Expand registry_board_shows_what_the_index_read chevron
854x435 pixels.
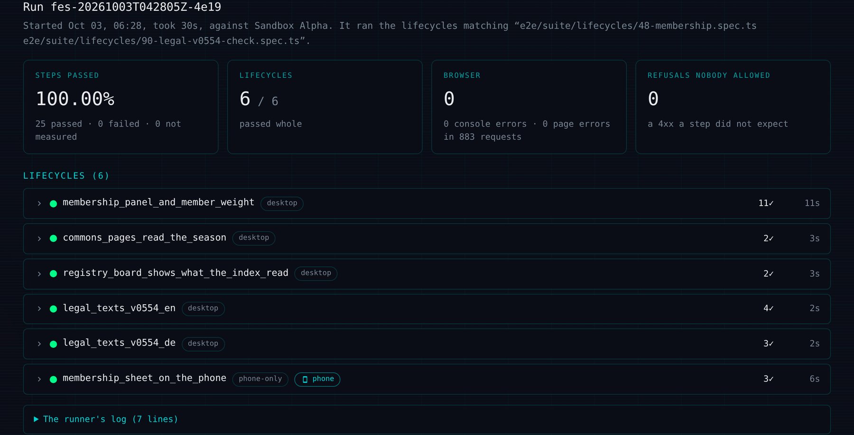click(x=39, y=274)
